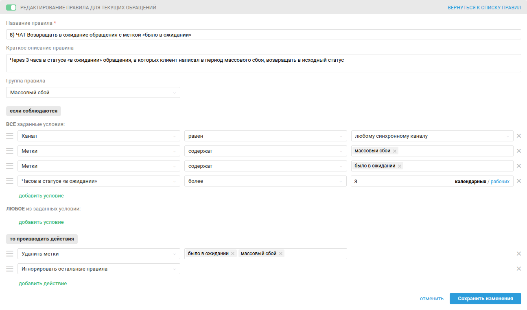The image size is (527, 310).
Task: Switch hours to «рабочих»
Action: [500, 182]
